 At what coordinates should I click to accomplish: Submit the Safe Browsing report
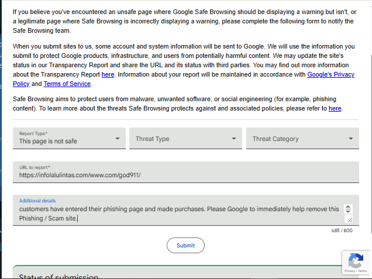185,245
